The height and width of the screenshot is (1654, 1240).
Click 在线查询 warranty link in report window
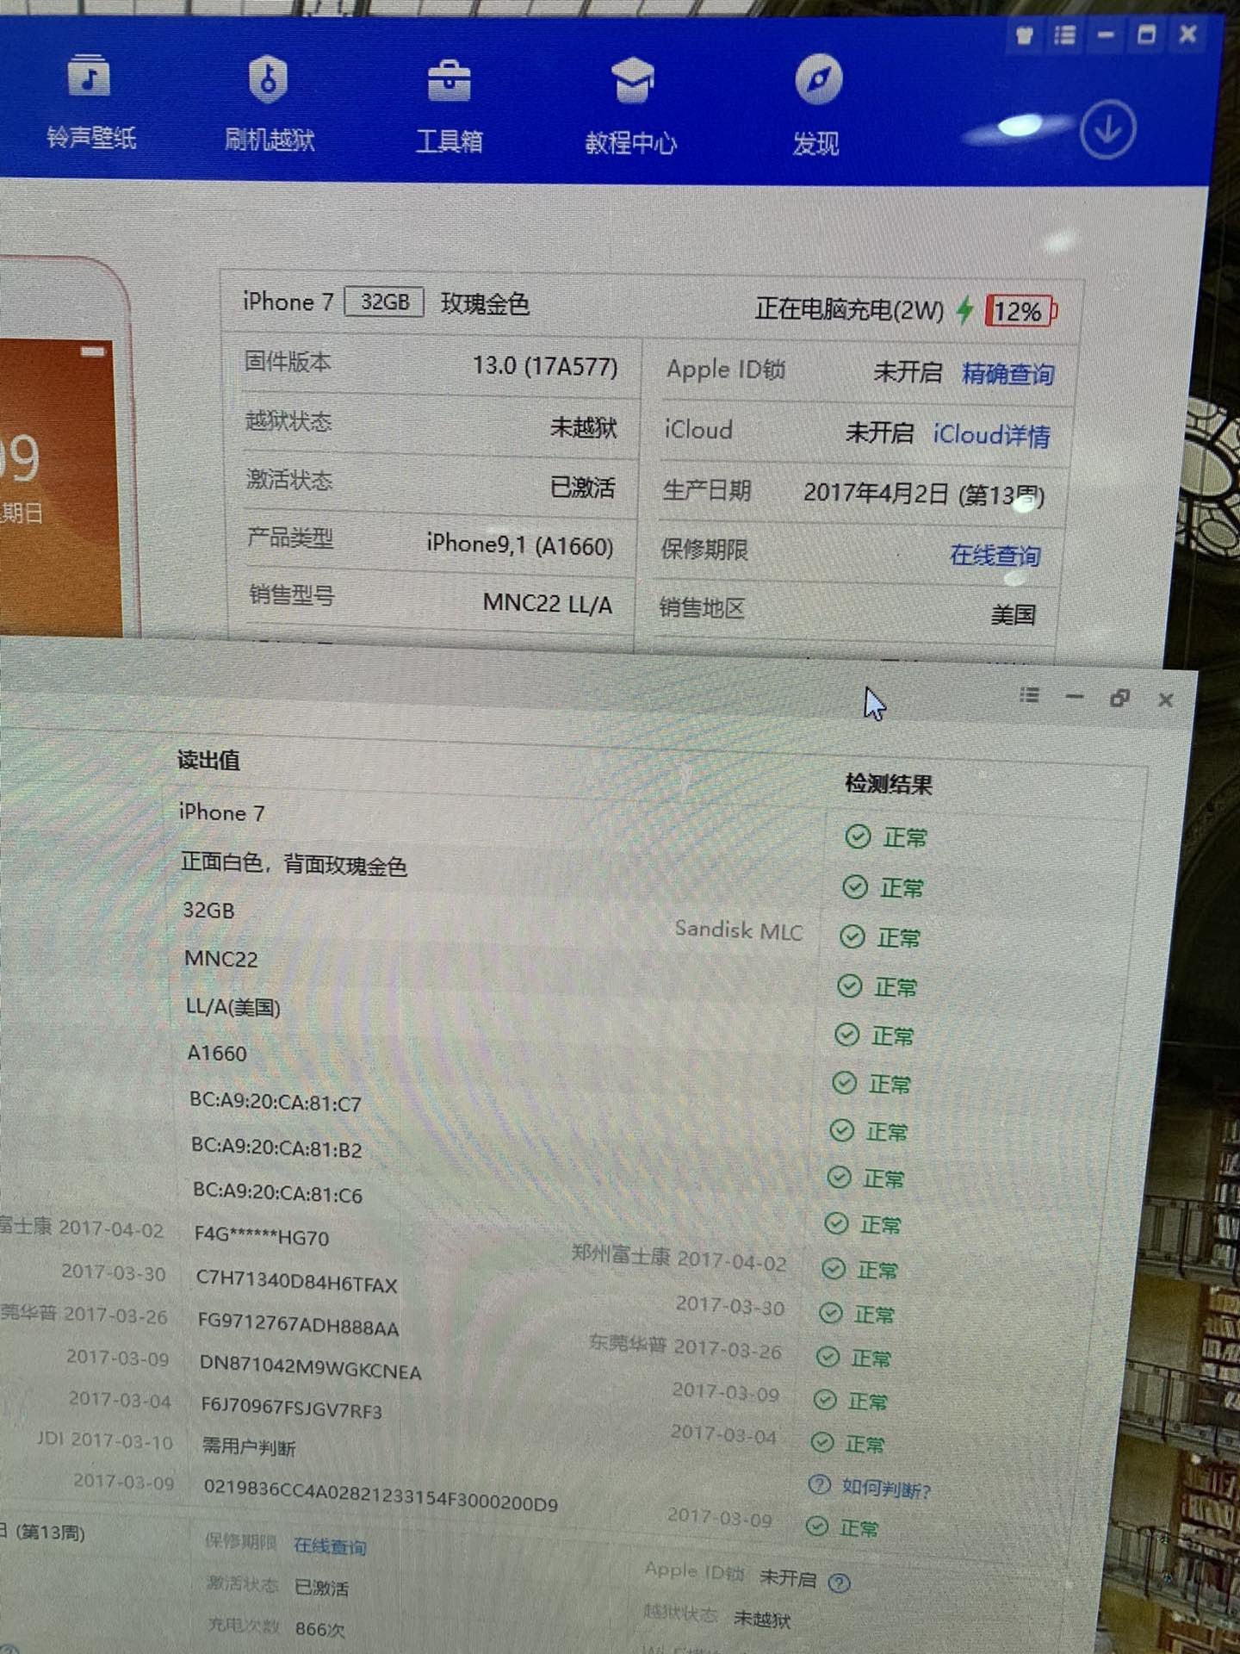coord(330,1546)
